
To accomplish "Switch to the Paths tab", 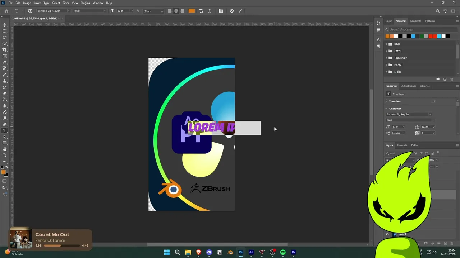I will 414,145.
